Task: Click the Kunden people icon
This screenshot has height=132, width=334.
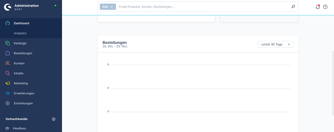Action: pos(8,63)
